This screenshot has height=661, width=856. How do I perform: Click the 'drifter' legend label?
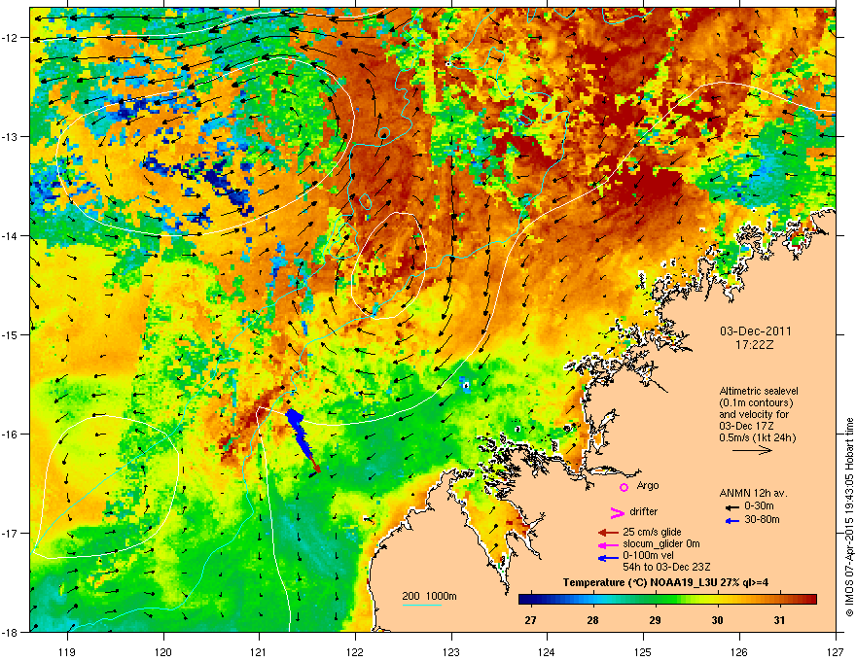pos(644,511)
